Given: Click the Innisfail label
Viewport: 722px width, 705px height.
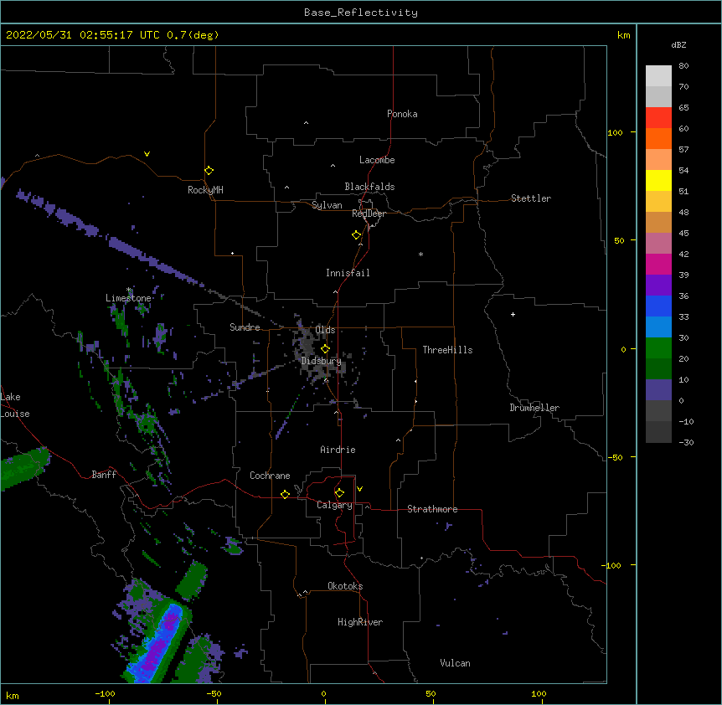Looking at the screenshot, I should click(x=348, y=273).
